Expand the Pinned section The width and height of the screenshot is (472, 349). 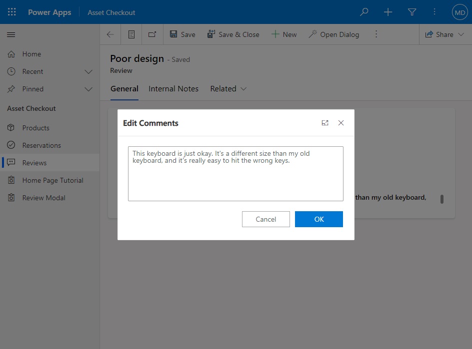coord(88,89)
